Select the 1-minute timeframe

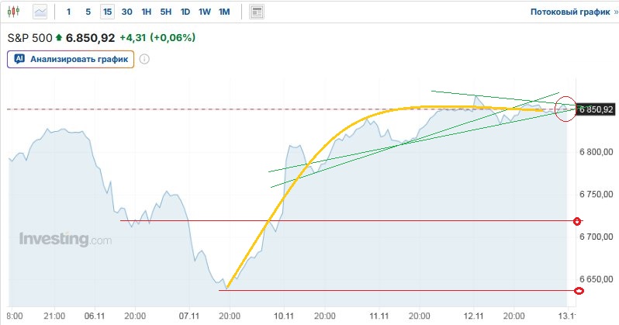[x=69, y=12]
